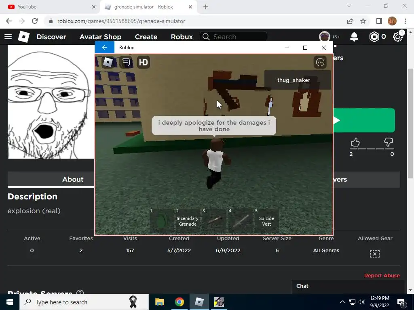
Task: Select hotbar slot 3 weapon
Action: pos(214,221)
